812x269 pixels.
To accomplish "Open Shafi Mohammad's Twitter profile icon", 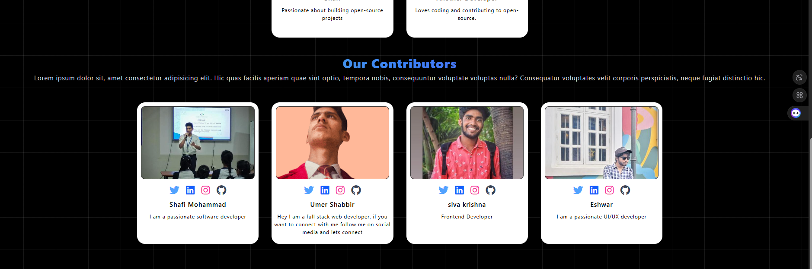I will point(174,190).
